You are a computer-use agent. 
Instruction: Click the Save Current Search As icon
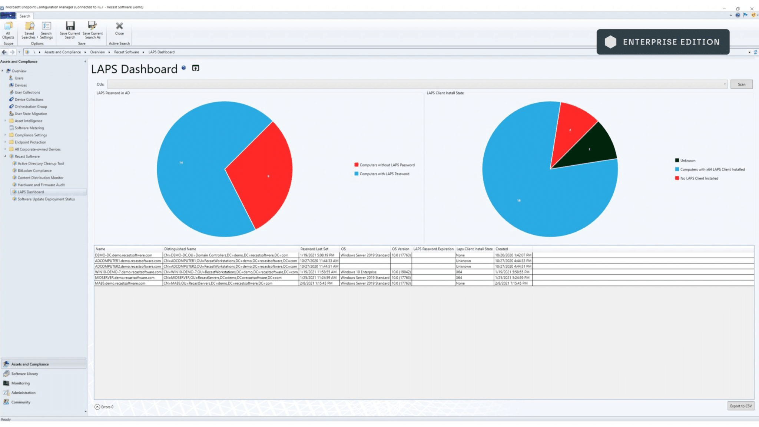(x=92, y=26)
